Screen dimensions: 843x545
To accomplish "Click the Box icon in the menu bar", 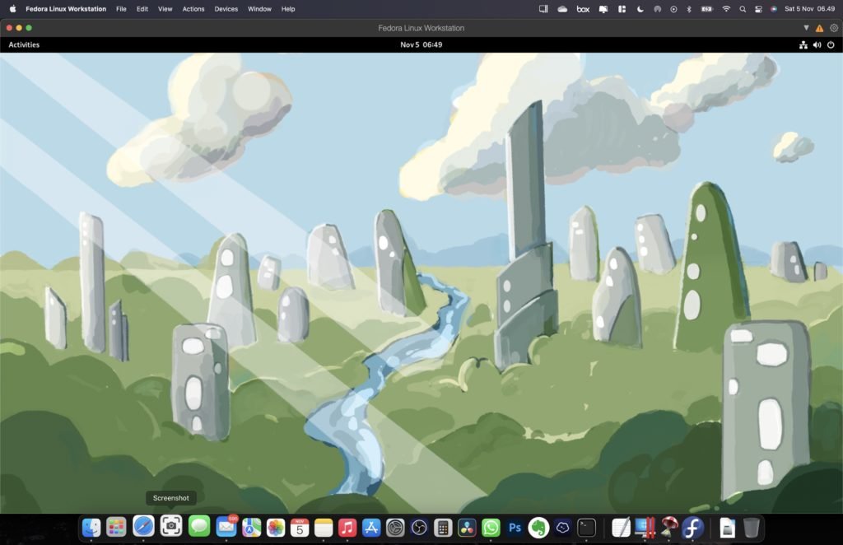I will point(583,9).
